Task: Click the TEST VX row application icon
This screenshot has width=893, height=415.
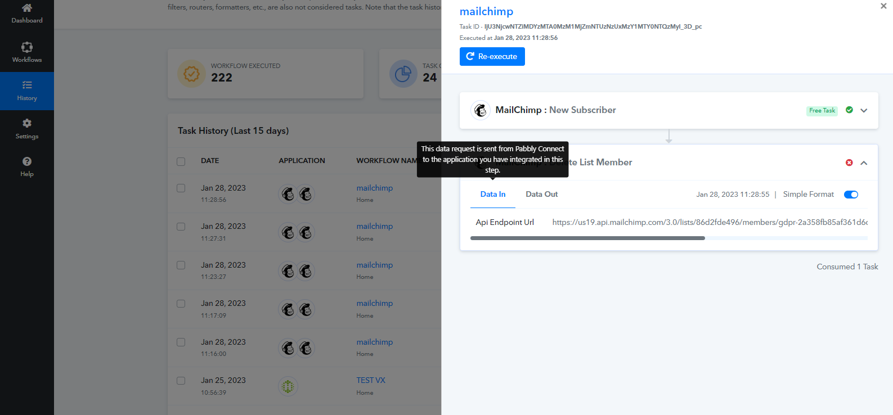Action: click(288, 386)
